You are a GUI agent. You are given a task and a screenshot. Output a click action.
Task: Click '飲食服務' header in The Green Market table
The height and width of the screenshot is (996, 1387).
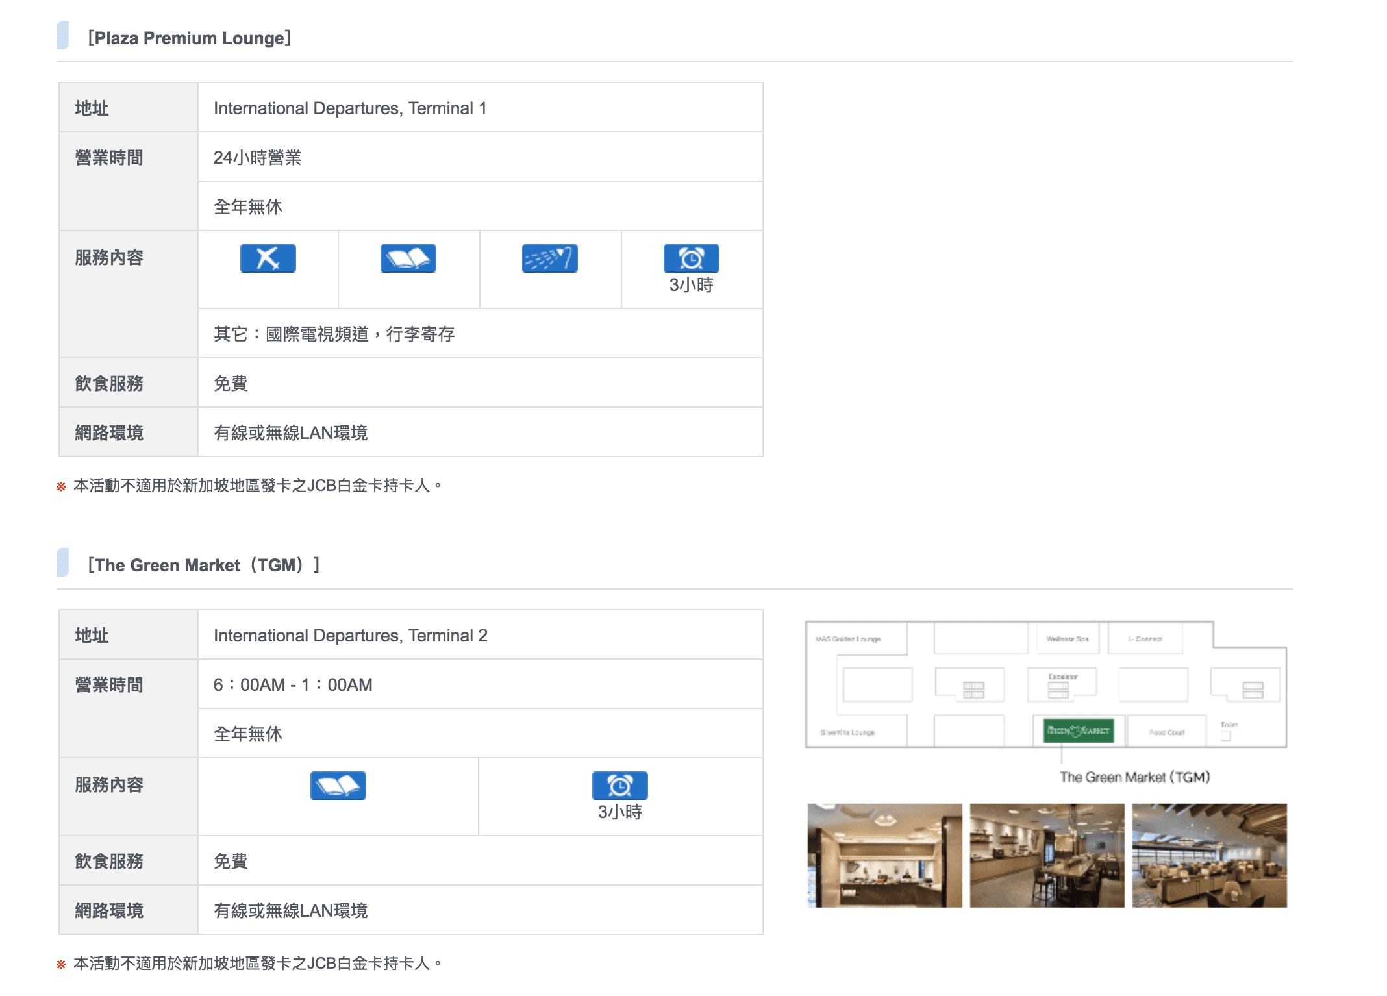tap(109, 862)
